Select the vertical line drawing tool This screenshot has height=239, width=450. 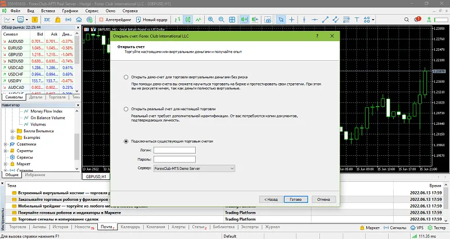(304, 20)
